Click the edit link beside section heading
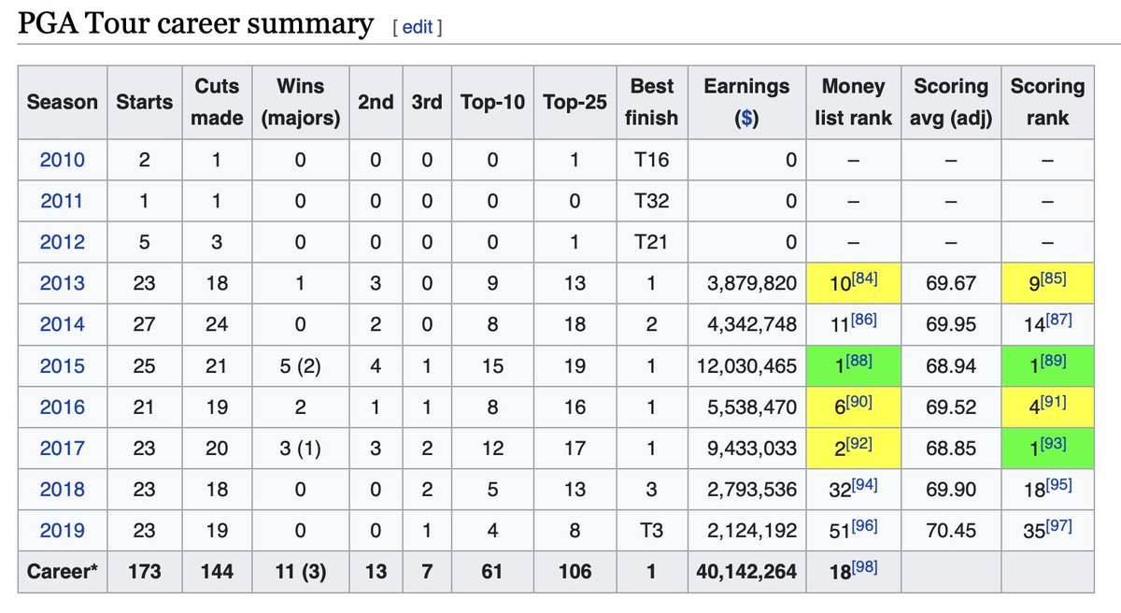The height and width of the screenshot is (613, 1121). [417, 27]
